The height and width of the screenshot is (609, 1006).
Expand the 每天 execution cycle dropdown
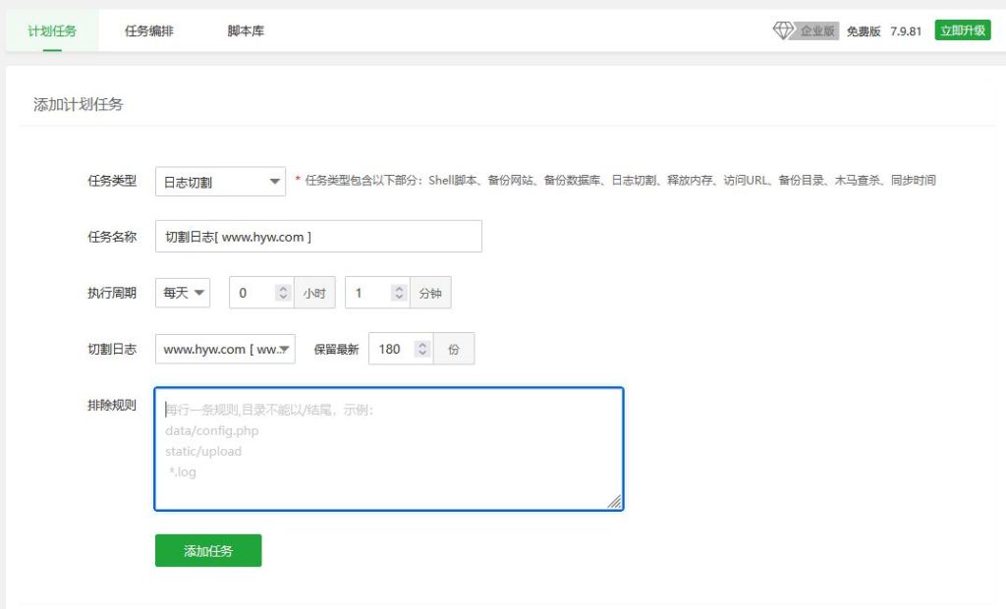pos(183,293)
